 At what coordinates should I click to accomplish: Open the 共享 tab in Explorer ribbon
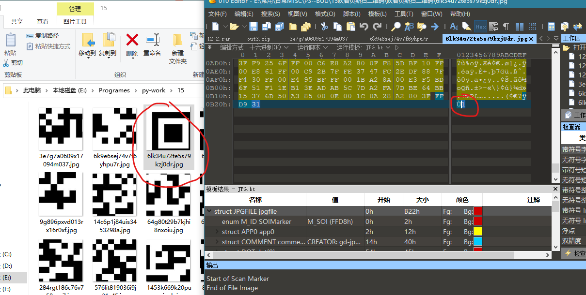pos(17,21)
